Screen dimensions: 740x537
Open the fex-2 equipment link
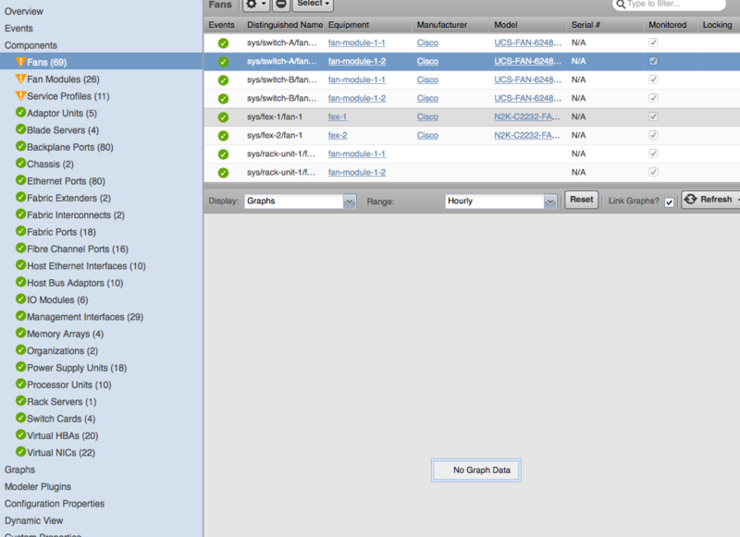338,135
